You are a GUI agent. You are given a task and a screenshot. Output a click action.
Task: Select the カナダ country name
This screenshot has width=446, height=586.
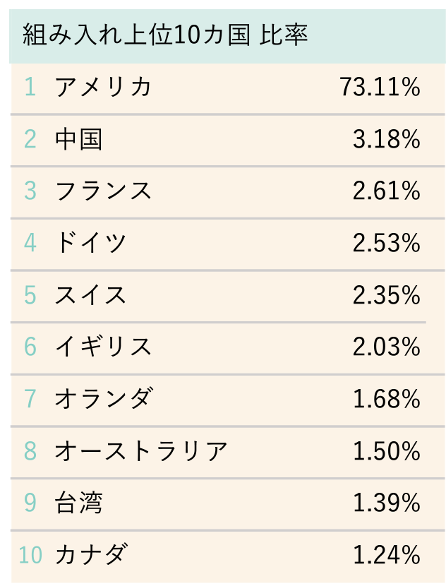click(x=92, y=554)
